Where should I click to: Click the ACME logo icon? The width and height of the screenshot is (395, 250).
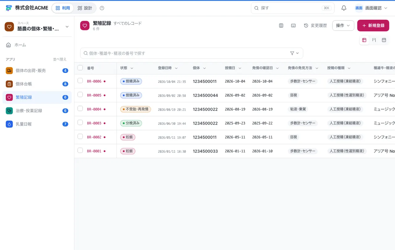tap(9, 8)
